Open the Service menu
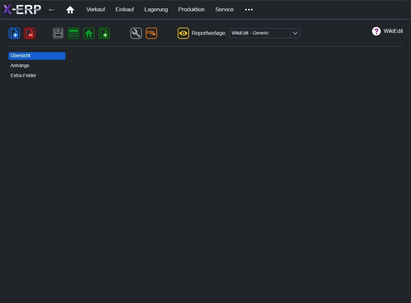The width and height of the screenshot is (411, 303). [224, 10]
